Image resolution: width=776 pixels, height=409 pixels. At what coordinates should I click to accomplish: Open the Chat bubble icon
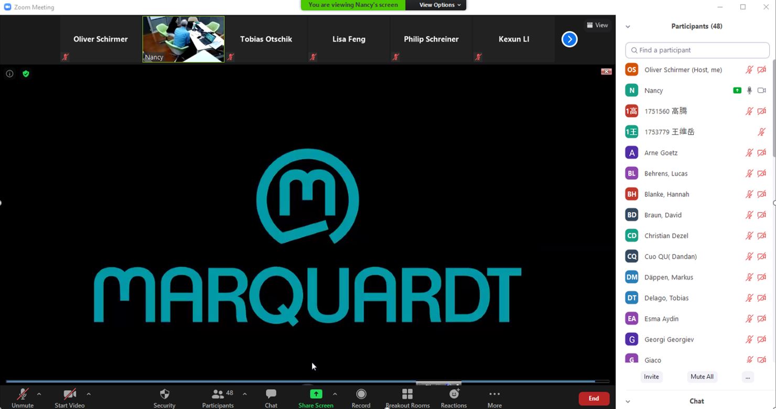271,394
